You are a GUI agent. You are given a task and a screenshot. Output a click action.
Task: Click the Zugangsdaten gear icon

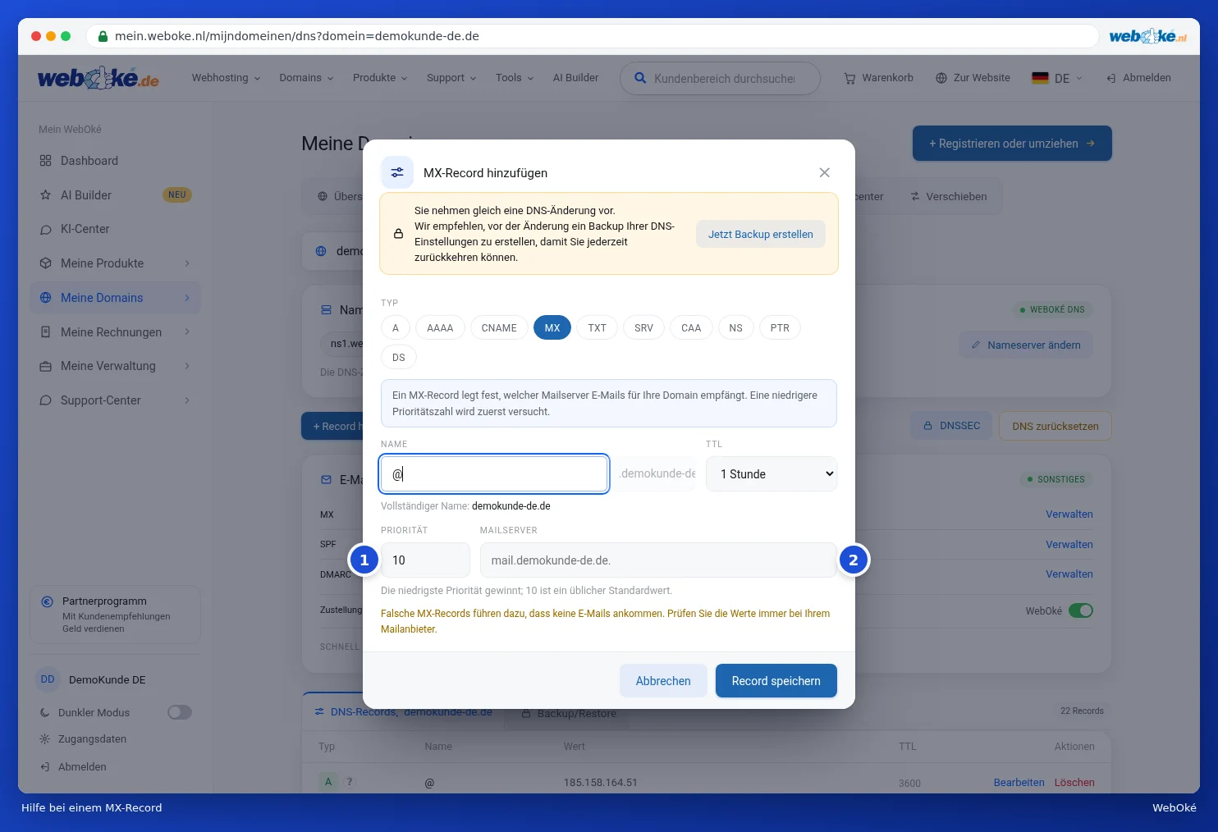point(45,739)
